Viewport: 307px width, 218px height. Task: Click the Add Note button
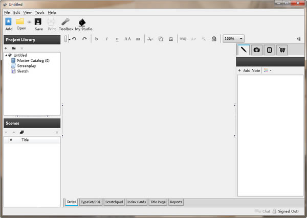[x=249, y=70]
